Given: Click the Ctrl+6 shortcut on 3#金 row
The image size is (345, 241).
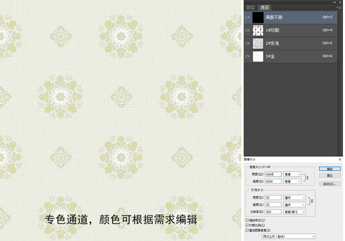Looking at the screenshot, I should (x=328, y=56).
